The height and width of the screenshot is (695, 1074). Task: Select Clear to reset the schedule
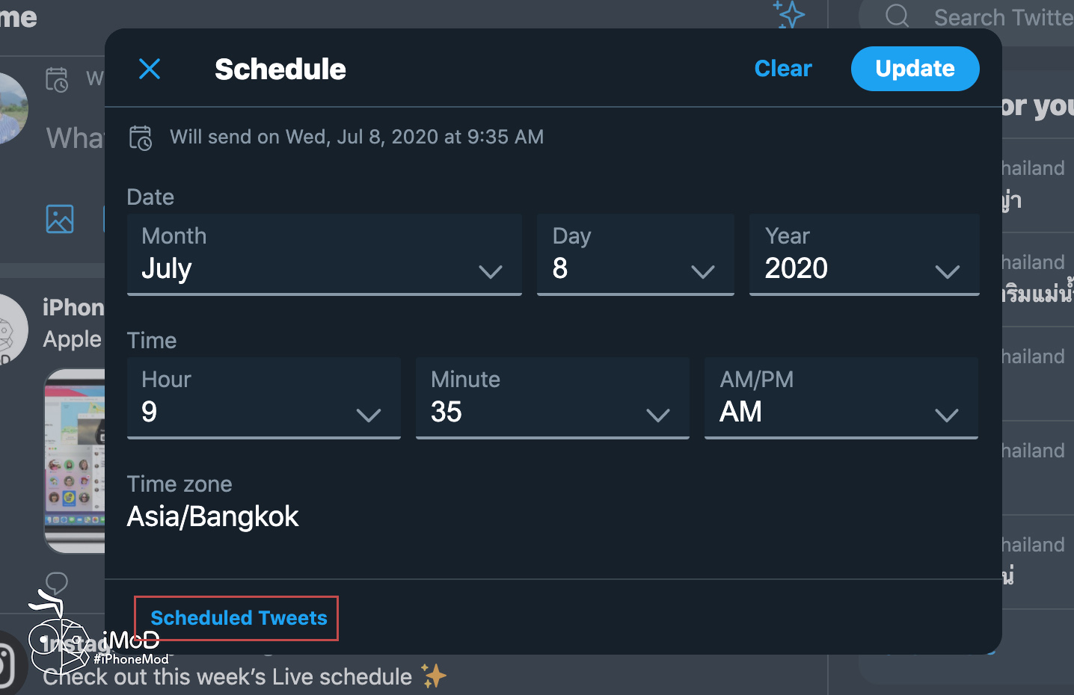(782, 68)
